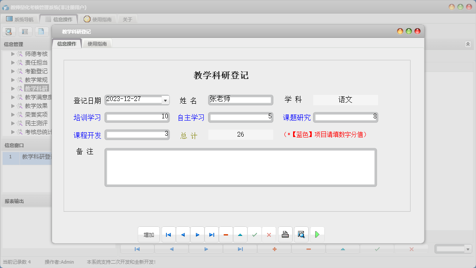
Task: Open the 登记日期 date dropdown
Action: (165, 100)
